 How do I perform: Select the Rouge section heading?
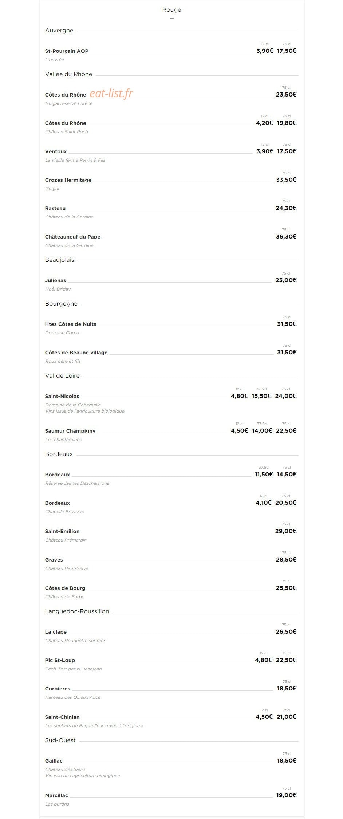[x=171, y=10]
